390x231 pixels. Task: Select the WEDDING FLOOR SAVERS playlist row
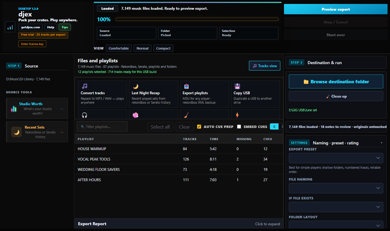(179, 170)
